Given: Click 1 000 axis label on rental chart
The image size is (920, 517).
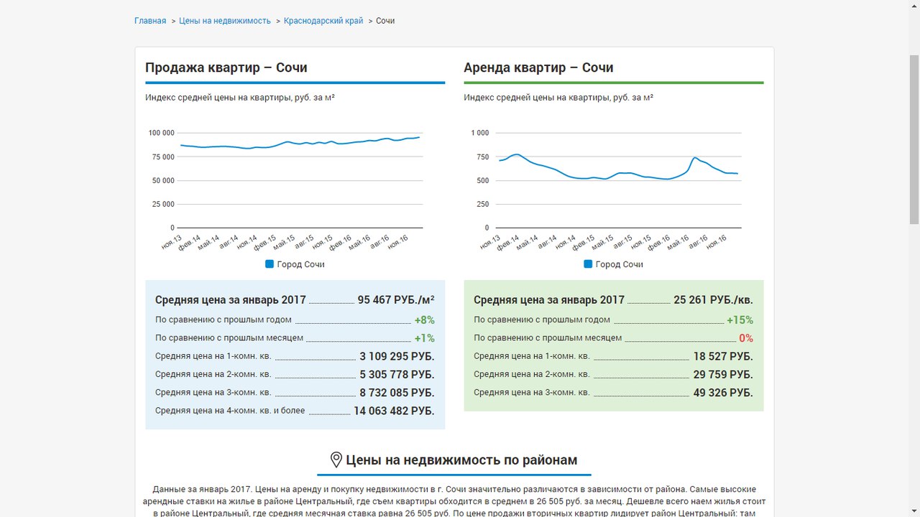Looking at the screenshot, I should 480,133.
